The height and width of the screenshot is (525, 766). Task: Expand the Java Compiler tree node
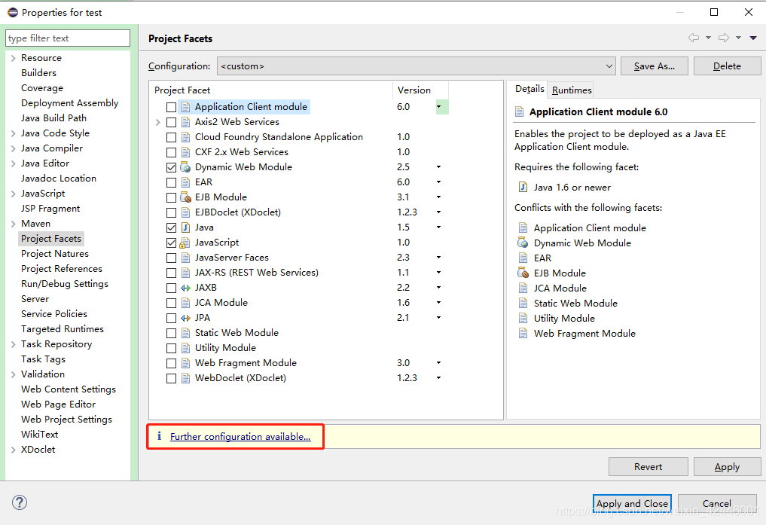coord(14,148)
